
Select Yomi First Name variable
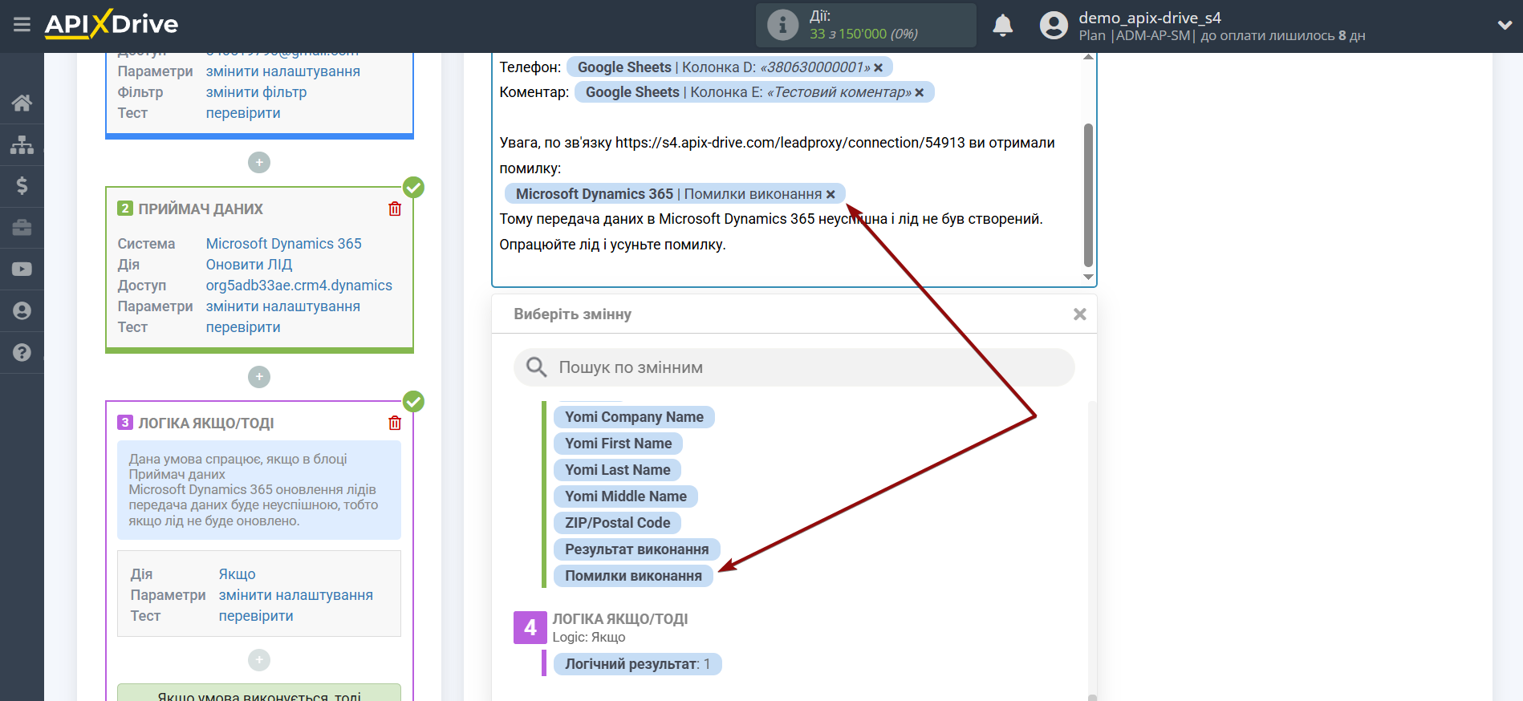(618, 444)
